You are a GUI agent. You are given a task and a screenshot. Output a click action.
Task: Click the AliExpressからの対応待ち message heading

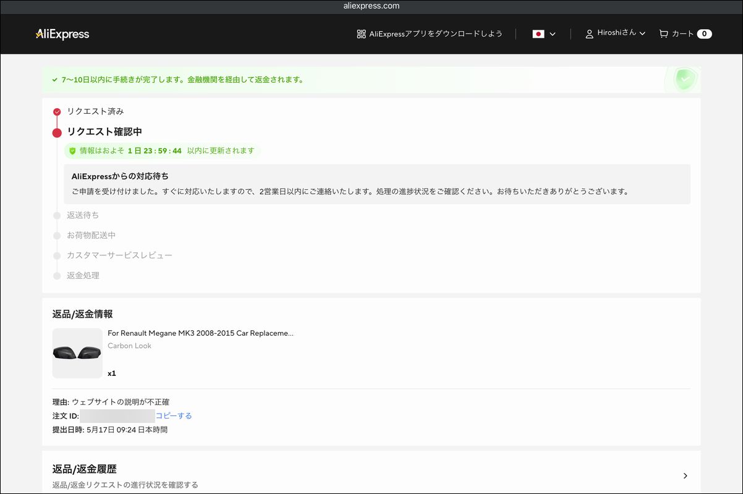coord(120,176)
